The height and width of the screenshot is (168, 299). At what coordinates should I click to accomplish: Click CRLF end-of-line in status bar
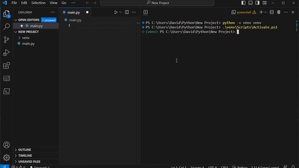click(x=224, y=167)
